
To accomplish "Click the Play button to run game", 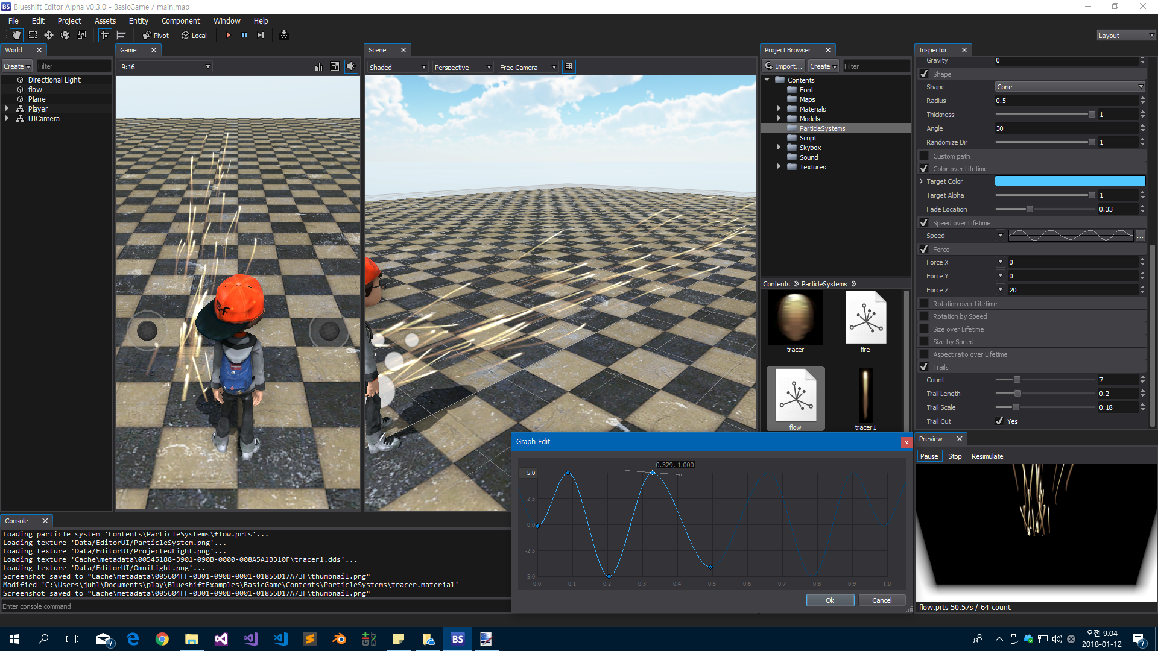I will (229, 35).
